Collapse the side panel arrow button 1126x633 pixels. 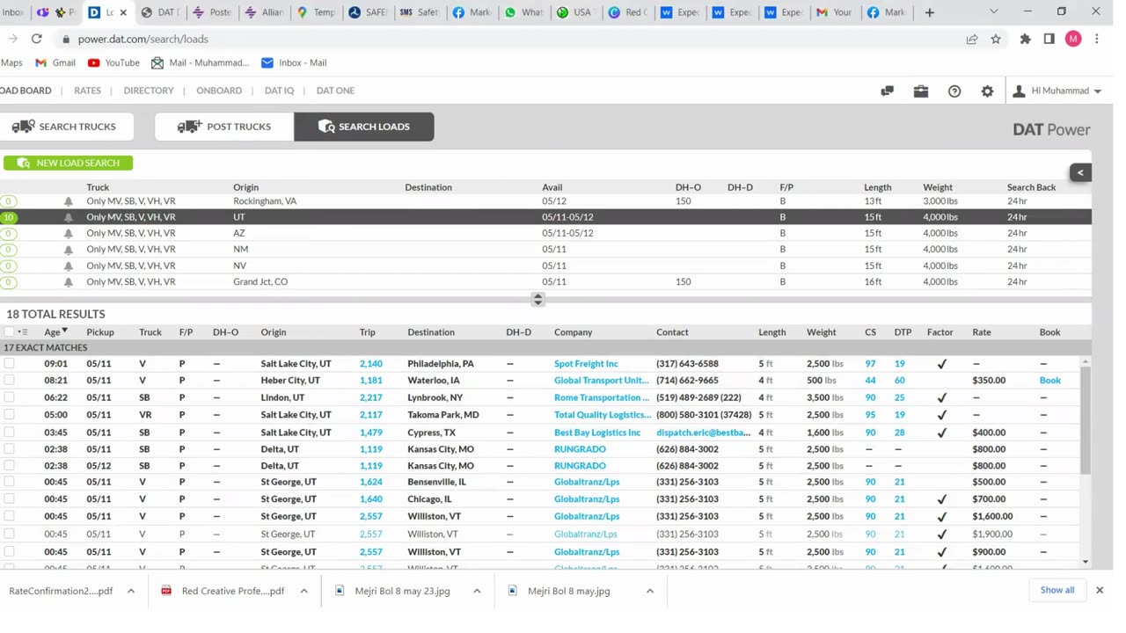(1080, 172)
